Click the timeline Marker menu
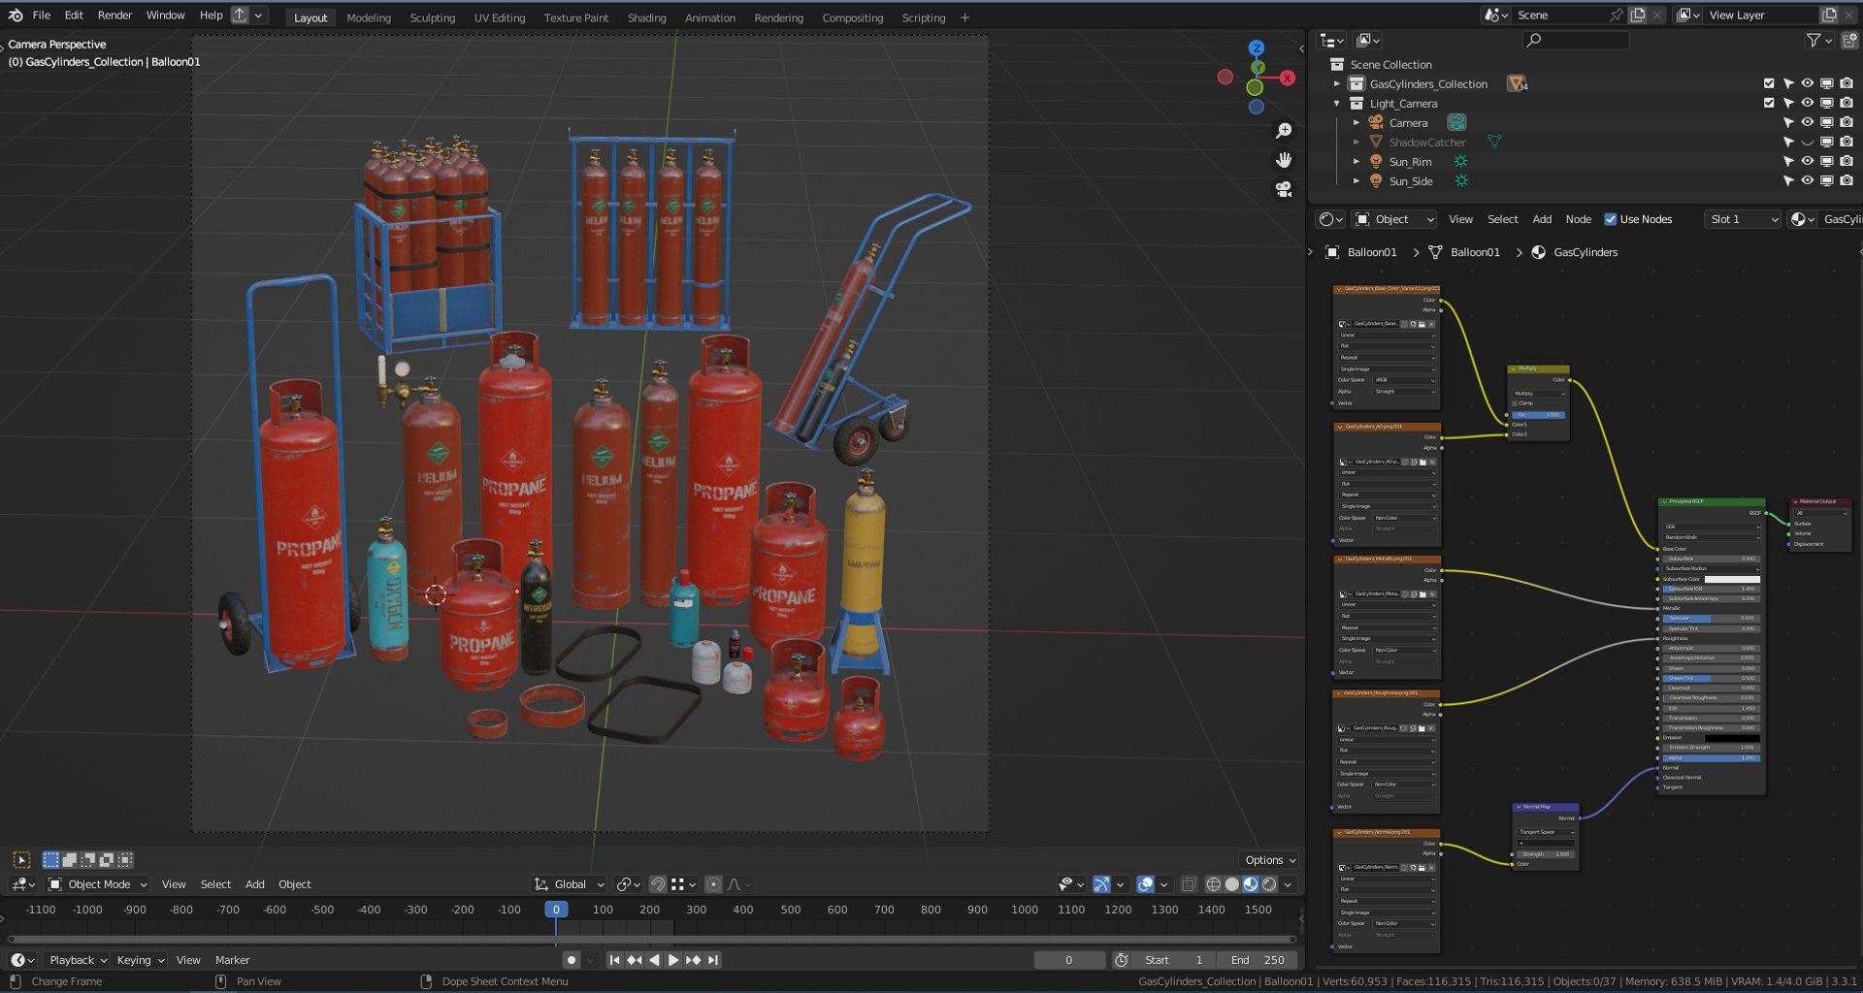1863x993 pixels. coord(233,960)
